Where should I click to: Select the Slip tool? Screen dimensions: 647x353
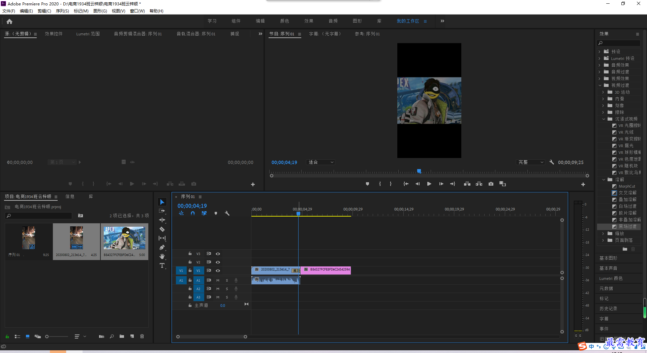[162, 238]
